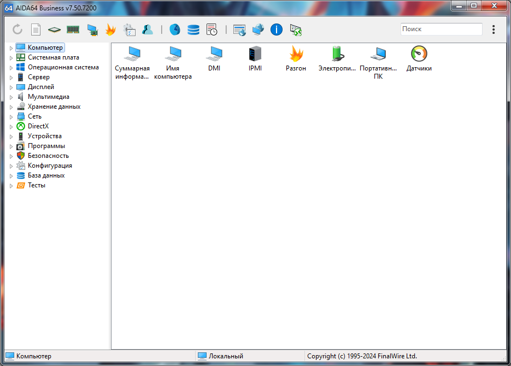Open the Портативный ПК laptop icon
Image resolution: width=511 pixels, height=366 pixels.
(378, 63)
